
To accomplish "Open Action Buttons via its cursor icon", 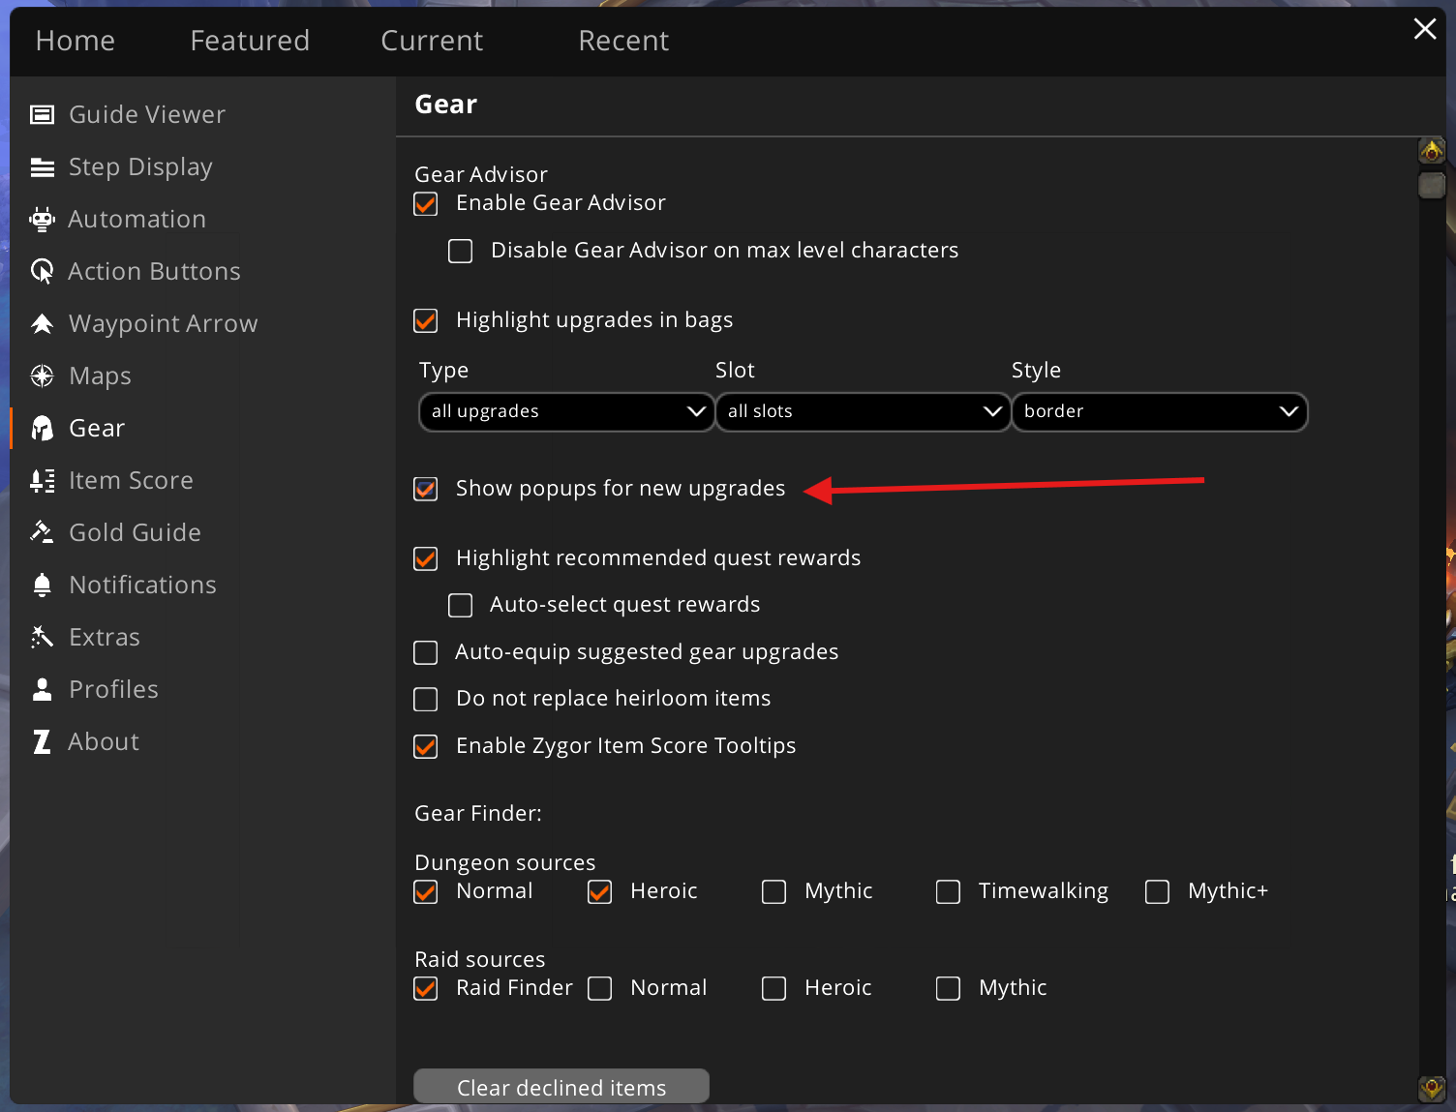I will (42, 272).
